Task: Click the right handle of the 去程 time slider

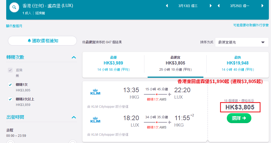Action: pyautogui.click(x=72, y=142)
